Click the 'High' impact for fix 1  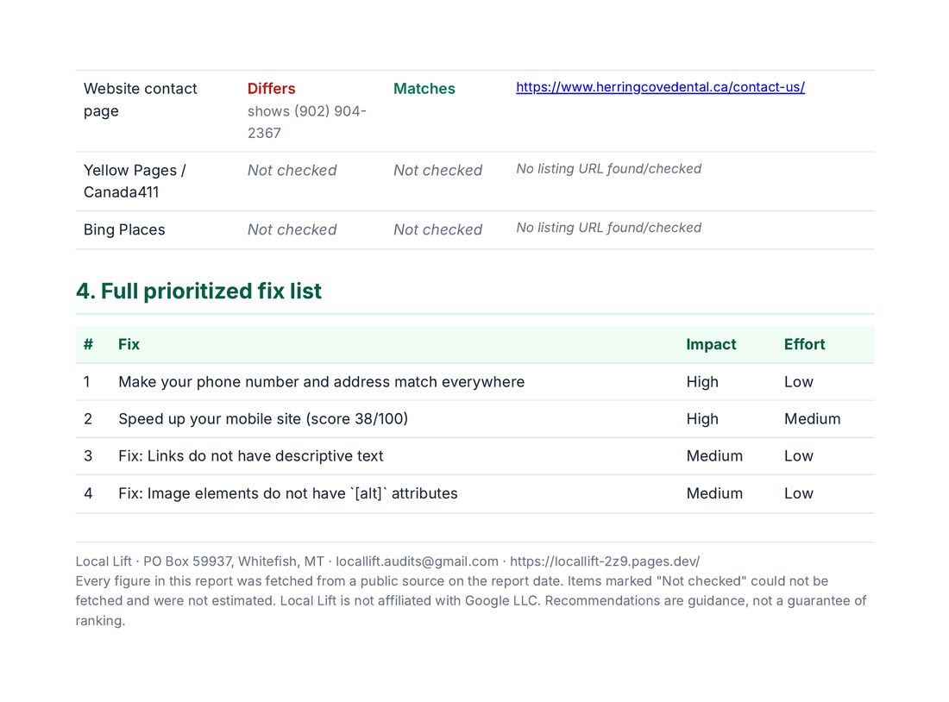tap(702, 382)
